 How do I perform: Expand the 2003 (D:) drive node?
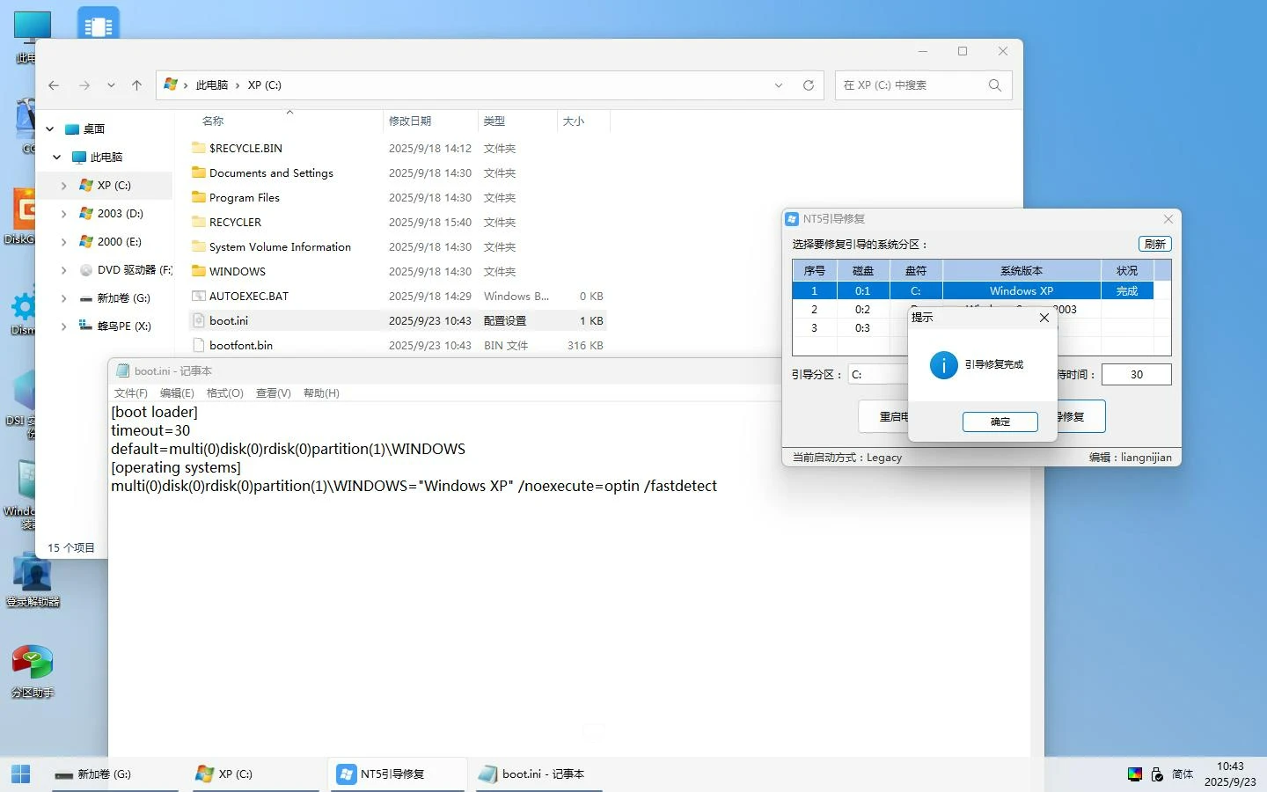[x=63, y=214]
